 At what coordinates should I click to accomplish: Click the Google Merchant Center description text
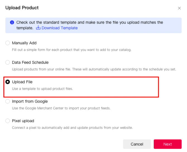click(61, 108)
